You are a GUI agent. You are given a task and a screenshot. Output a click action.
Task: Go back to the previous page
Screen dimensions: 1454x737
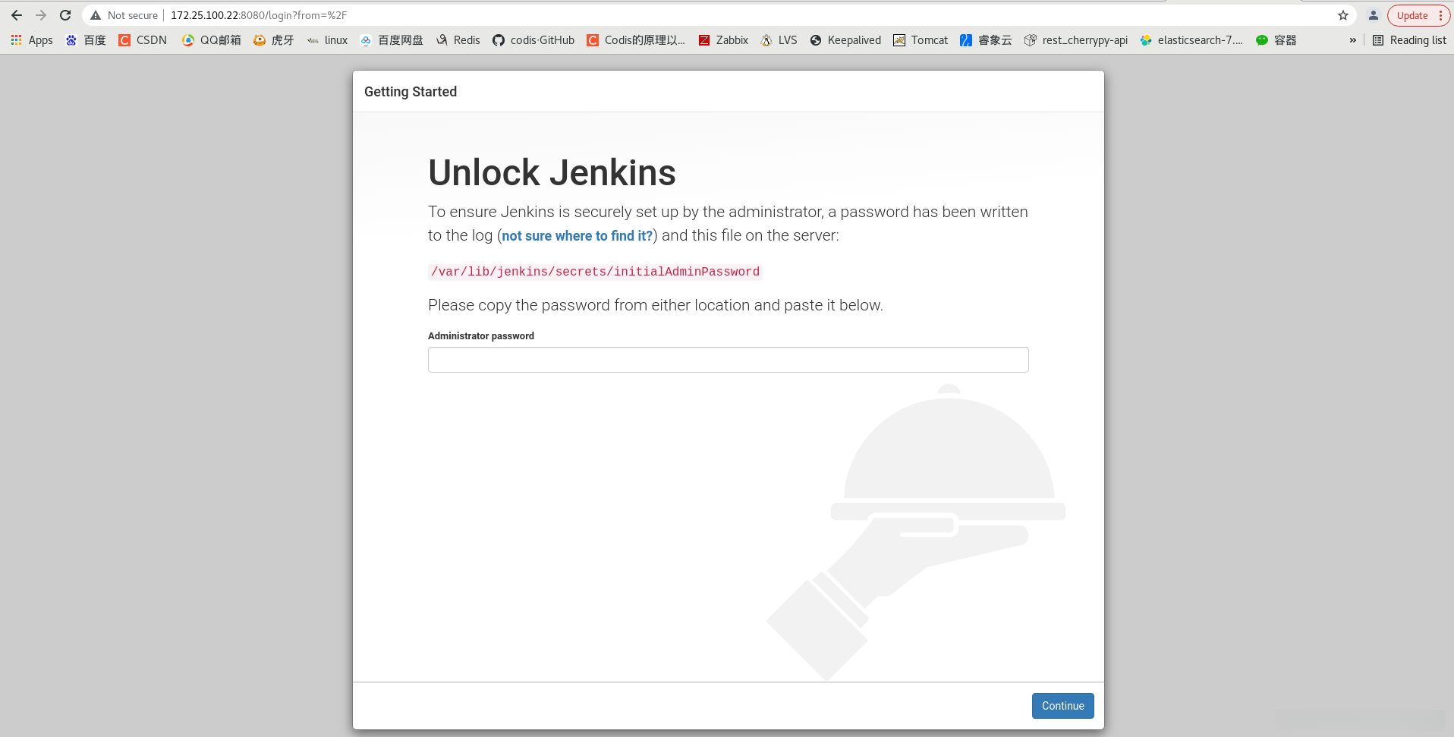(x=17, y=15)
